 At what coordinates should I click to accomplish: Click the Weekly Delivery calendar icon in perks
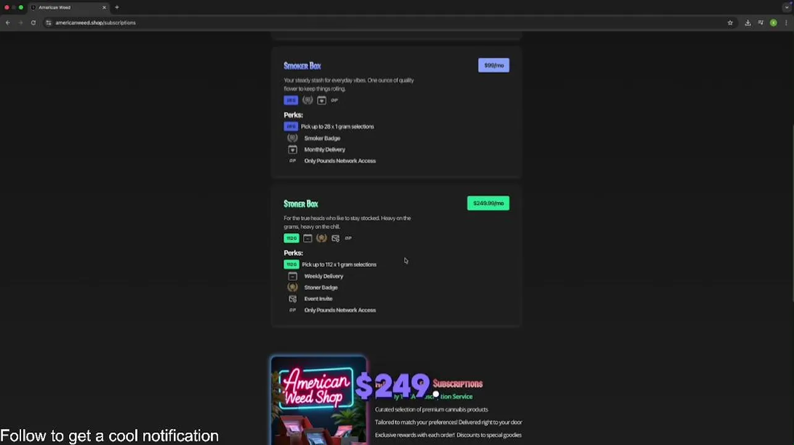[x=292, y=276]
